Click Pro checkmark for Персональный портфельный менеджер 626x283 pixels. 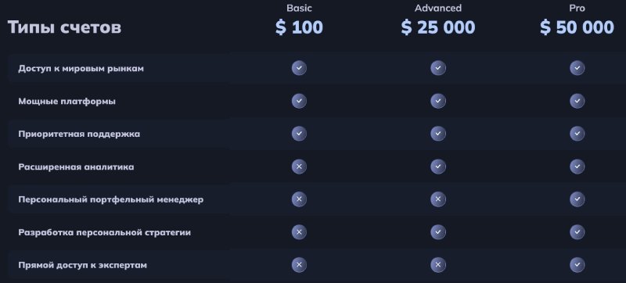pyautogui.click(x=577, y=199)
